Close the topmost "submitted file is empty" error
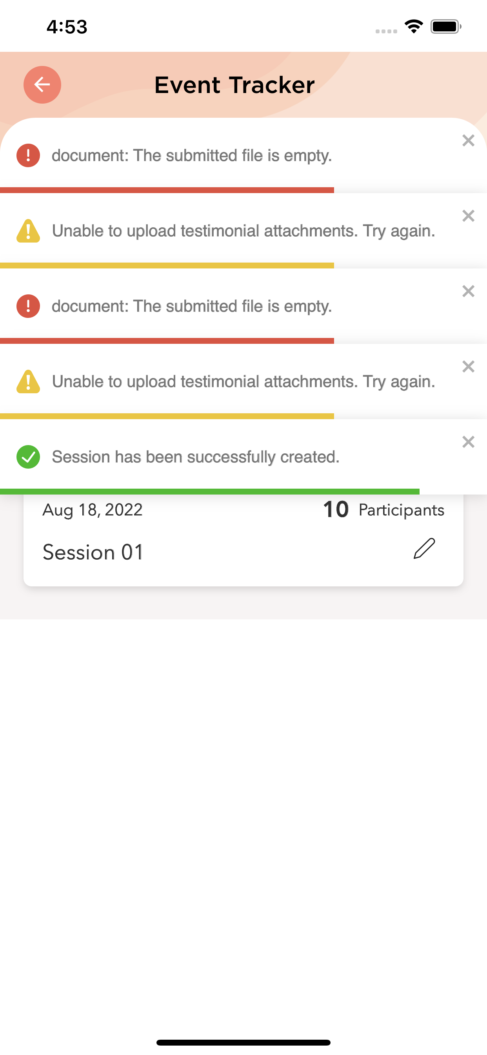Viewport: 487px width, 1055px height. [x=468, y=141]
